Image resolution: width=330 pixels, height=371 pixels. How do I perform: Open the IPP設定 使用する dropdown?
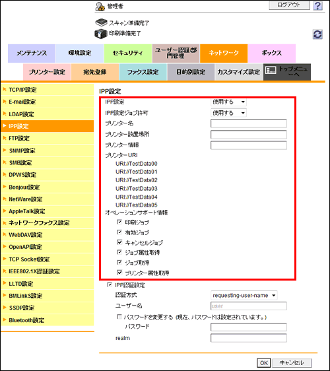228,102
